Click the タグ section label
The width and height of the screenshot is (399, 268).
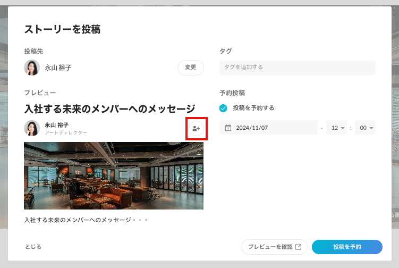click(226, 51)
